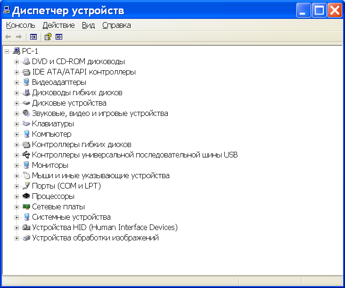Expand Порты (COM и LPT)
345x288 pixels.
[16, 186]
